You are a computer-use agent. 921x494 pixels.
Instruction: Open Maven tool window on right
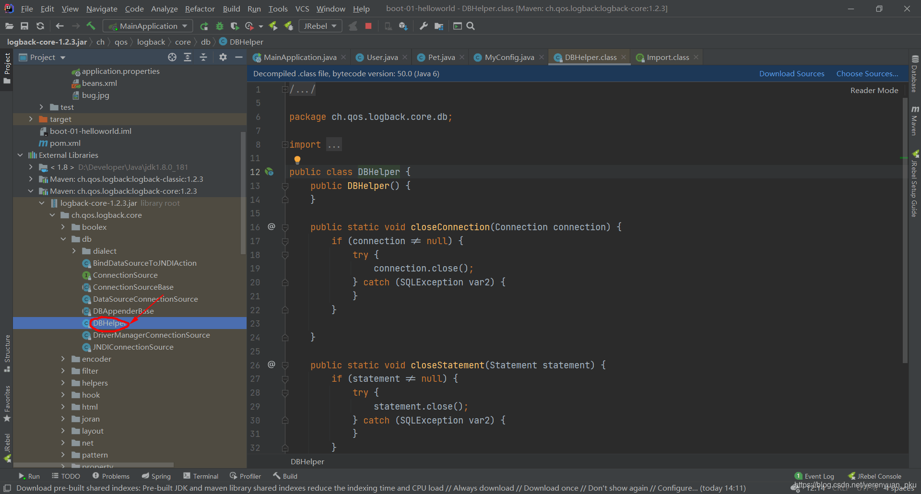pos(915,120)
